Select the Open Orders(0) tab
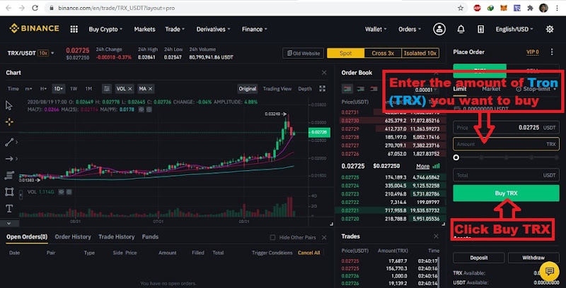The width and height of the screenshot is (566, 288). [x=27, y=237]
